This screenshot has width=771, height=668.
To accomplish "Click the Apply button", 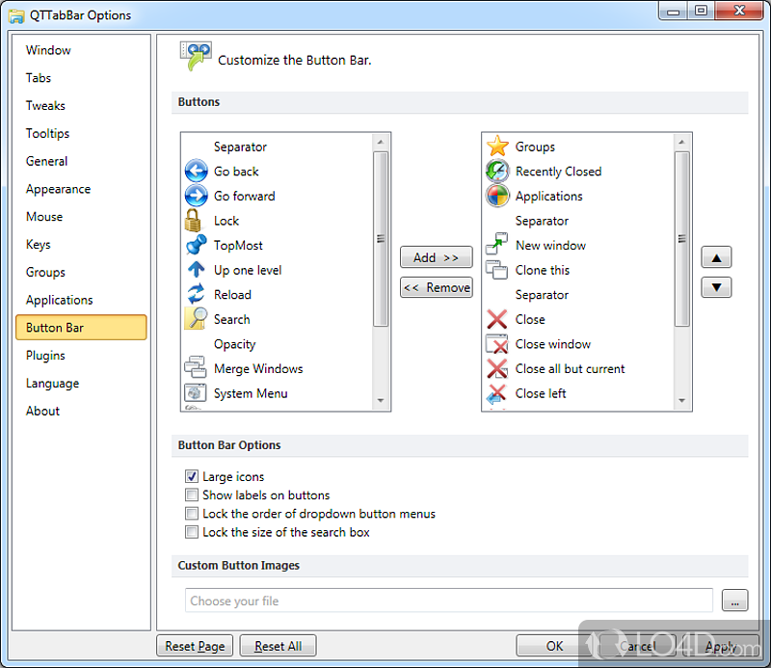I will 720,646.
